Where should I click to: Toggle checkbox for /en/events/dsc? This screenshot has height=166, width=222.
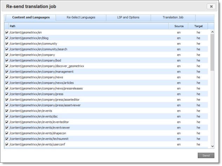[7, 116]
